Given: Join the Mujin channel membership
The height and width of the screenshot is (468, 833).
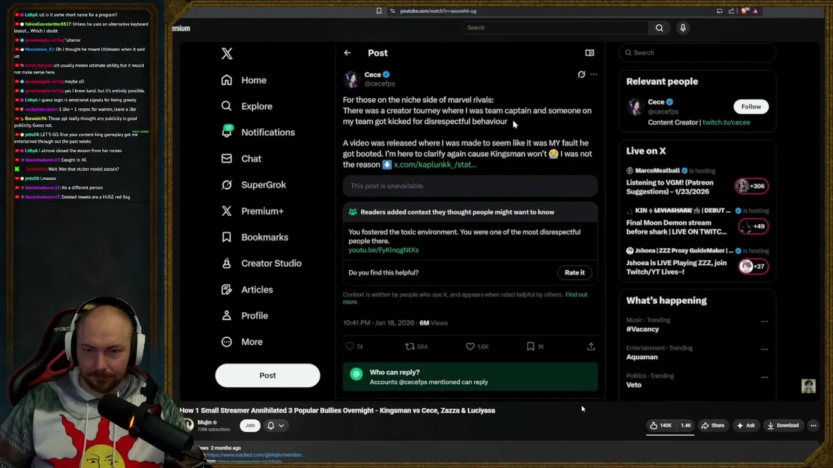Looking at the screenshot, I should [250, 426].
